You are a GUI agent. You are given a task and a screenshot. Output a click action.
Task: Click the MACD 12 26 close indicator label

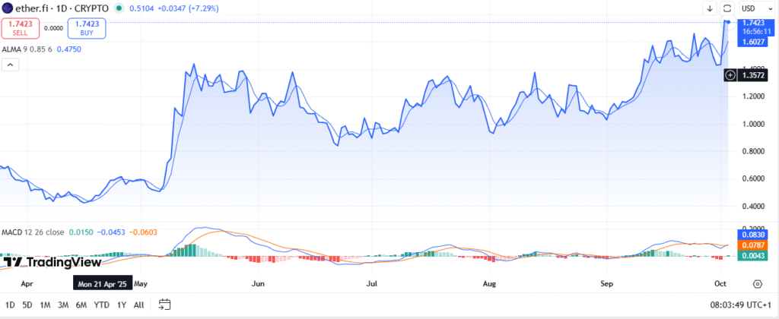click(32, 232)
